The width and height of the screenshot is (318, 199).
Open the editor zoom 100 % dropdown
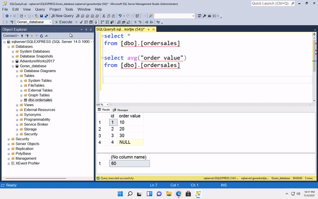(x=108, y=105)
